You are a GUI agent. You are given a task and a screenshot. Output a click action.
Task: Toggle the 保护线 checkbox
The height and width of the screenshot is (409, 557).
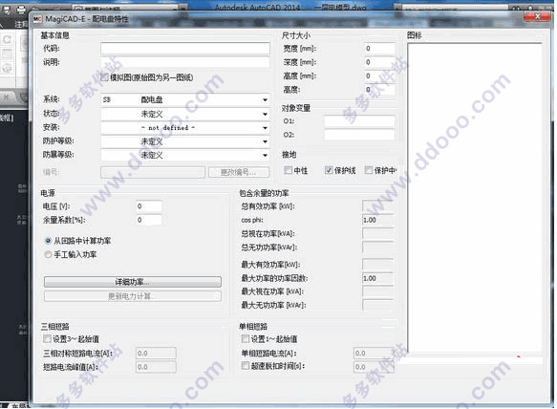tap(329, 170)
